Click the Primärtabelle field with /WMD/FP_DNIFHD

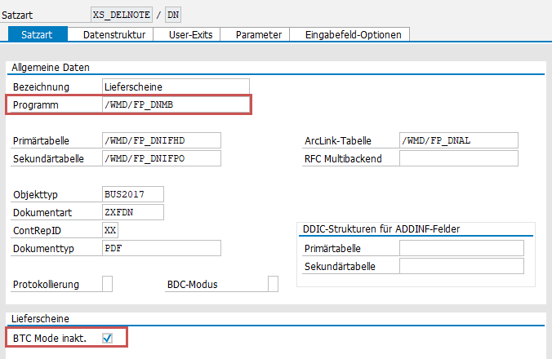pos(161,141)
